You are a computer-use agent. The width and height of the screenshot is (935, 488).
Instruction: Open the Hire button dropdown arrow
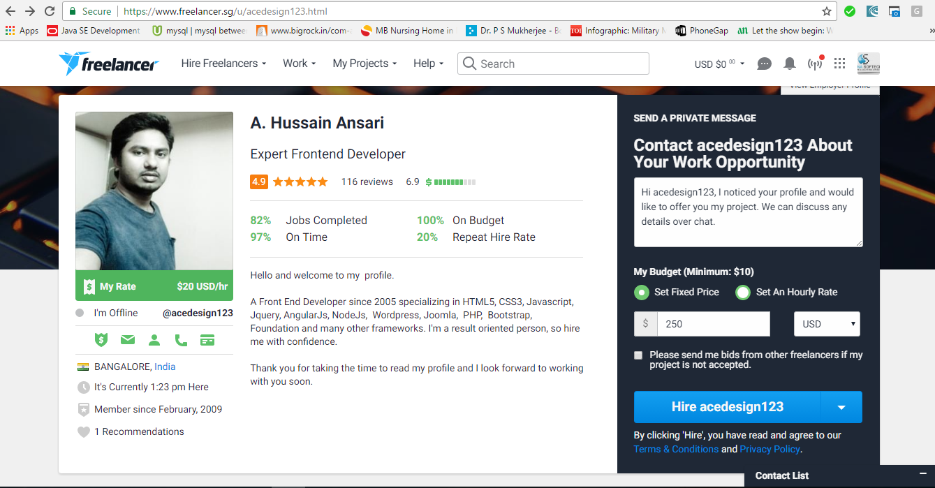pos(841,407)
